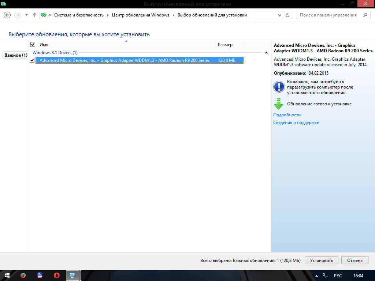Image resolution: width=375 pixels, height=281 pixels.
Task: Select the 'Важное (1)' tab
Action: coord(16,55)
